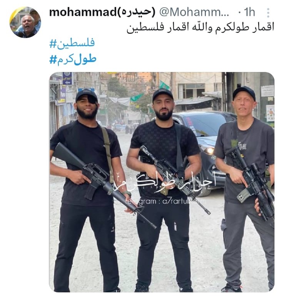Click the display name "mohammad"
Image resolution: width=284 pixels, height=296 pixels.
(x=83, y=12)
